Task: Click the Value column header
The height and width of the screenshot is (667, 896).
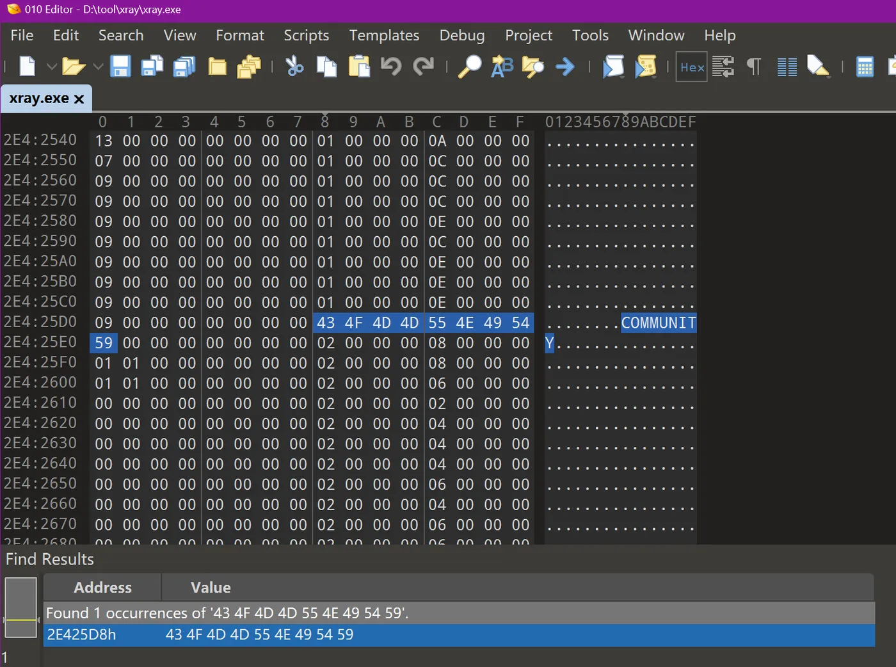Action: [x=211, y=587]
